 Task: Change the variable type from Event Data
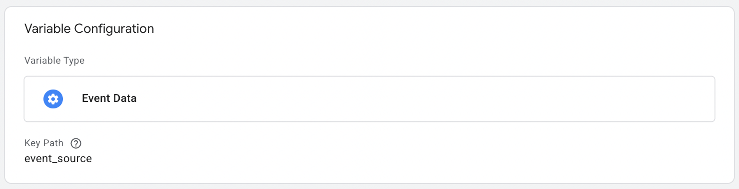point(369,99)
